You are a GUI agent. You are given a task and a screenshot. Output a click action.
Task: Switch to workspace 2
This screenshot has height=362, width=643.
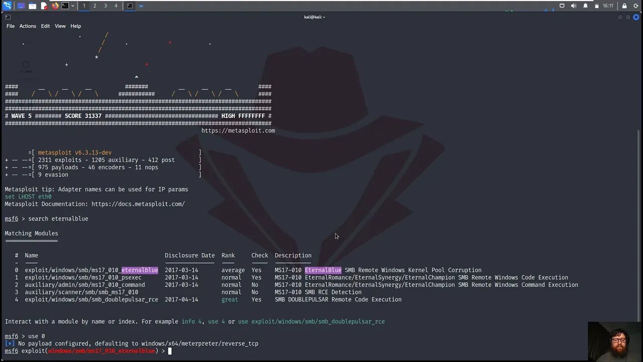94,6
